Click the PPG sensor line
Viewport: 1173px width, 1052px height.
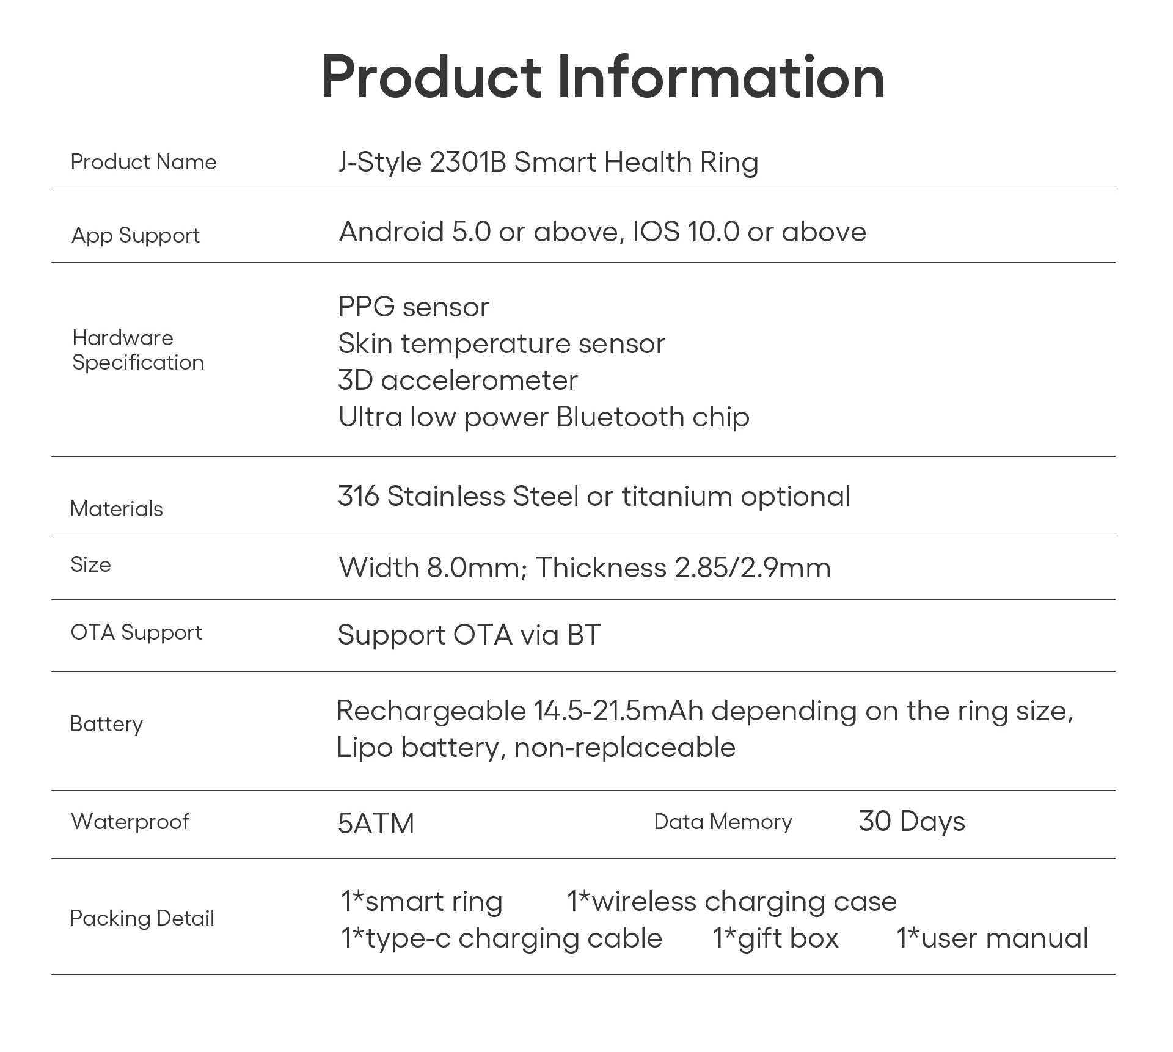[x=414, y=307]
